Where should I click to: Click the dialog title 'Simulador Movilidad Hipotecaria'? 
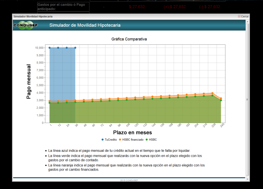pos(33,16)
